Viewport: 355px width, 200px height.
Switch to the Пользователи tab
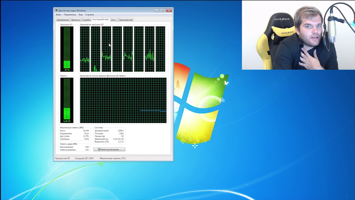click(126, 20)
